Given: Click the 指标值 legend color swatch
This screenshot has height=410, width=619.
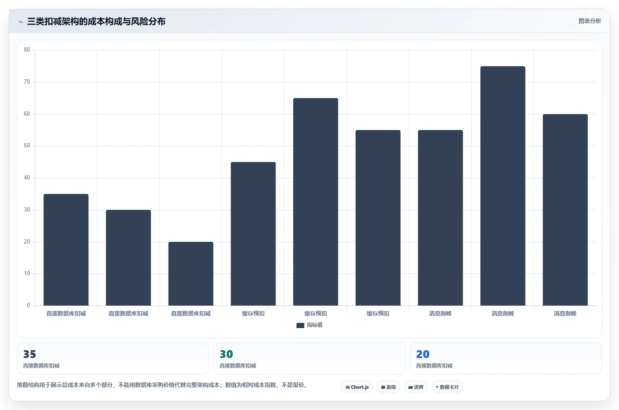Looking at the screenshot, I should [x=300, y=325].
